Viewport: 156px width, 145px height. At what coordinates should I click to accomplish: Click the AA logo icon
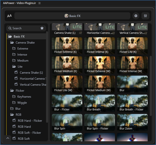click(x=9, y=16)
